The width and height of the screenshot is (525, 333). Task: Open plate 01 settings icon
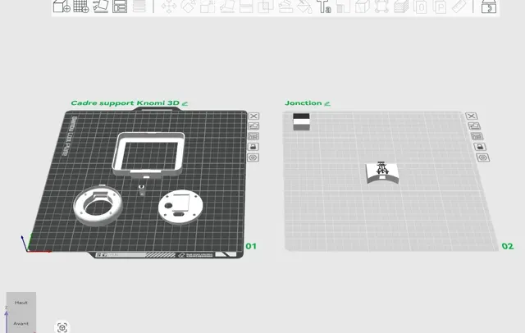253,157
